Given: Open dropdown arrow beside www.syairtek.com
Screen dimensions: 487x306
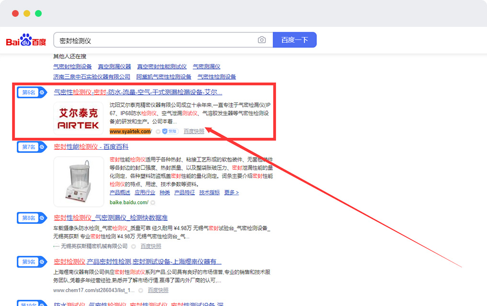Looking at the screenshot, I should click(x=158, y=132).
